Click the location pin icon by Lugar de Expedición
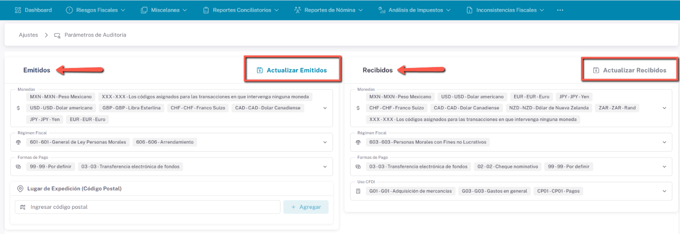This screenshot has height=234, width=680. 20,189
